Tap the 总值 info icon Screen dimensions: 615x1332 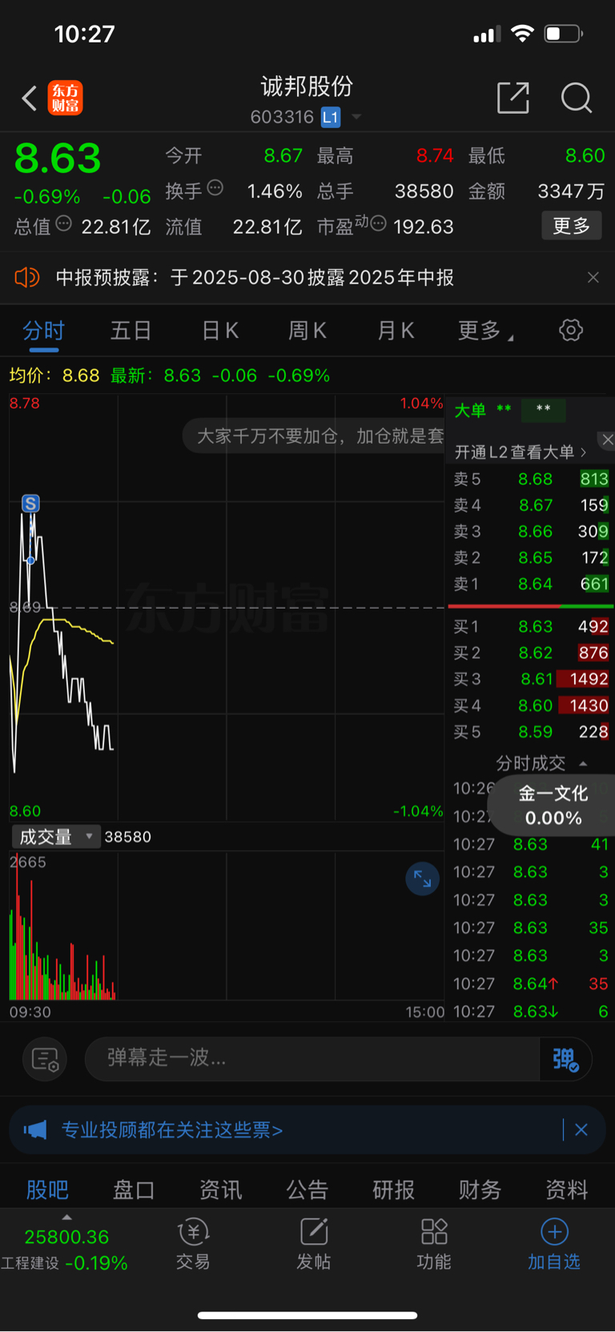pos(63,224)
